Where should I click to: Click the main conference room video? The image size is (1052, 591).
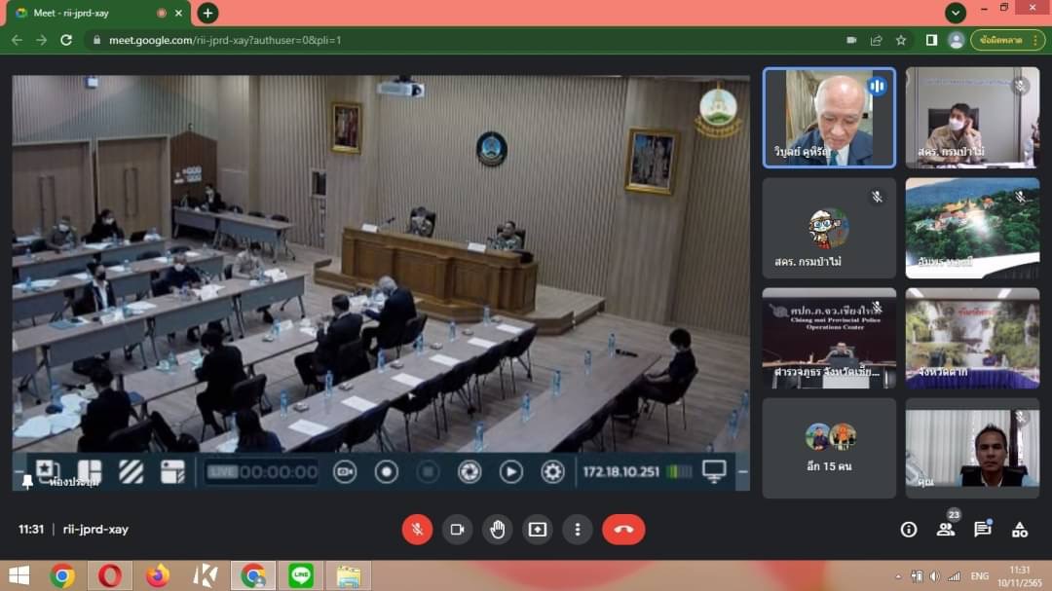(x=381, y=281)
